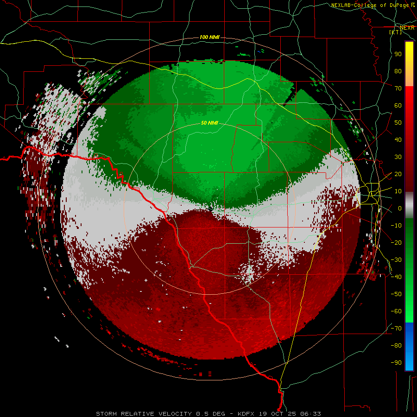Select the "-10" value on the velocity scale

tap(396, 226)
